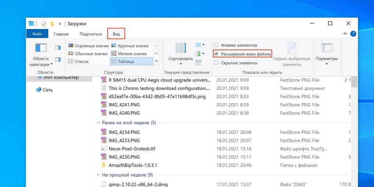Uncheck Расширения имен файлов checkbox
Screen dimensions: 374x187
point(216,54)
